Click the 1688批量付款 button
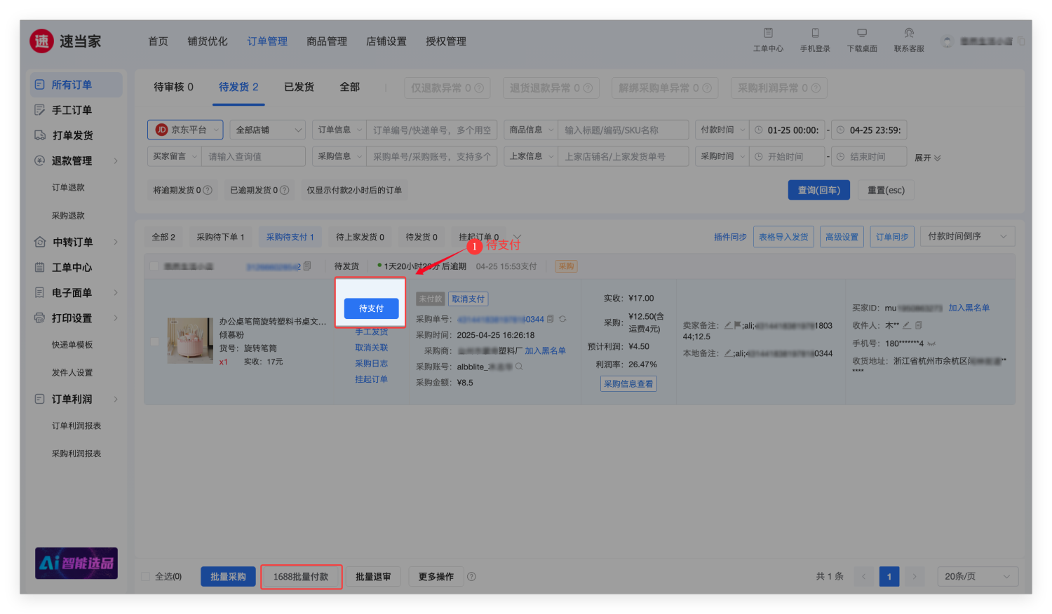 click(301, 577)
